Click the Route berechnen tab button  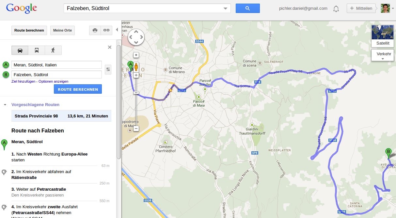point(29,30)
